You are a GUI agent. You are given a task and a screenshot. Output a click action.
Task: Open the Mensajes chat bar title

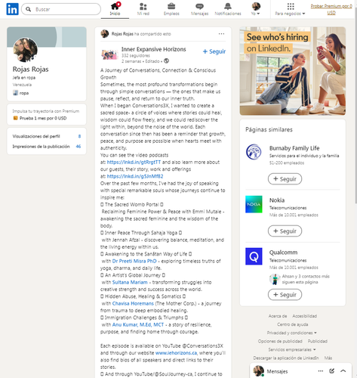click(x=277, y=371)
